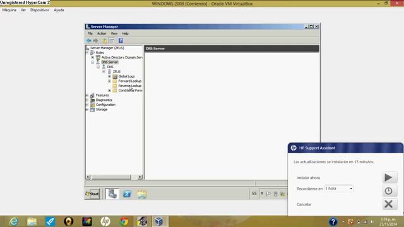Collapse the DNS Server node
This screenshot has height=227, width=404.
[93, 62]
